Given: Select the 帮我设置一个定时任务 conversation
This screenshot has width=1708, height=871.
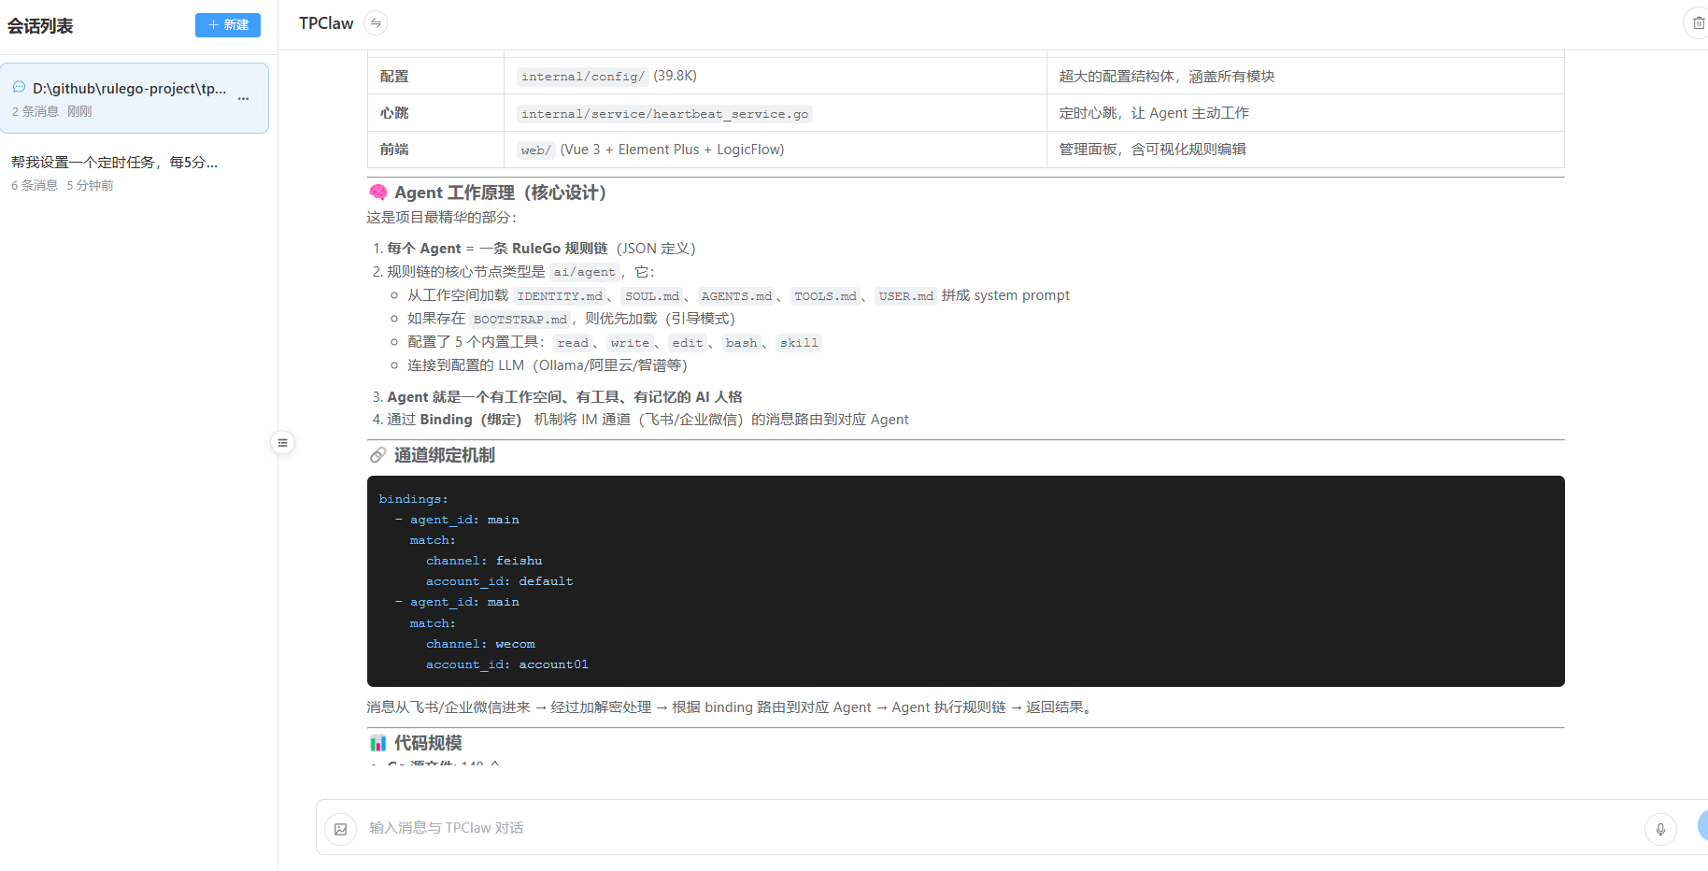Looking at the screenshot, I should pyautogui.click(x=135, y=173).
